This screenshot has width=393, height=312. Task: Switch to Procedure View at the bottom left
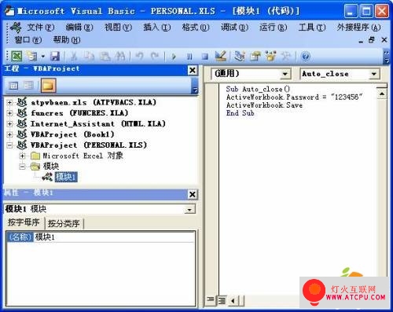pos(211,300)
